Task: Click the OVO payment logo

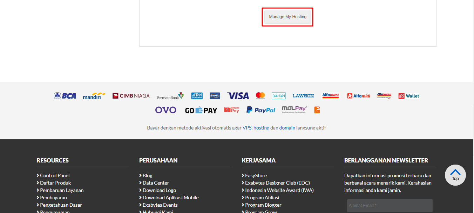Action: click(x=165, y=109)
